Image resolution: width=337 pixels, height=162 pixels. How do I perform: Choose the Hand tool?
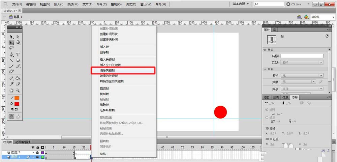[x=11, y=90]
